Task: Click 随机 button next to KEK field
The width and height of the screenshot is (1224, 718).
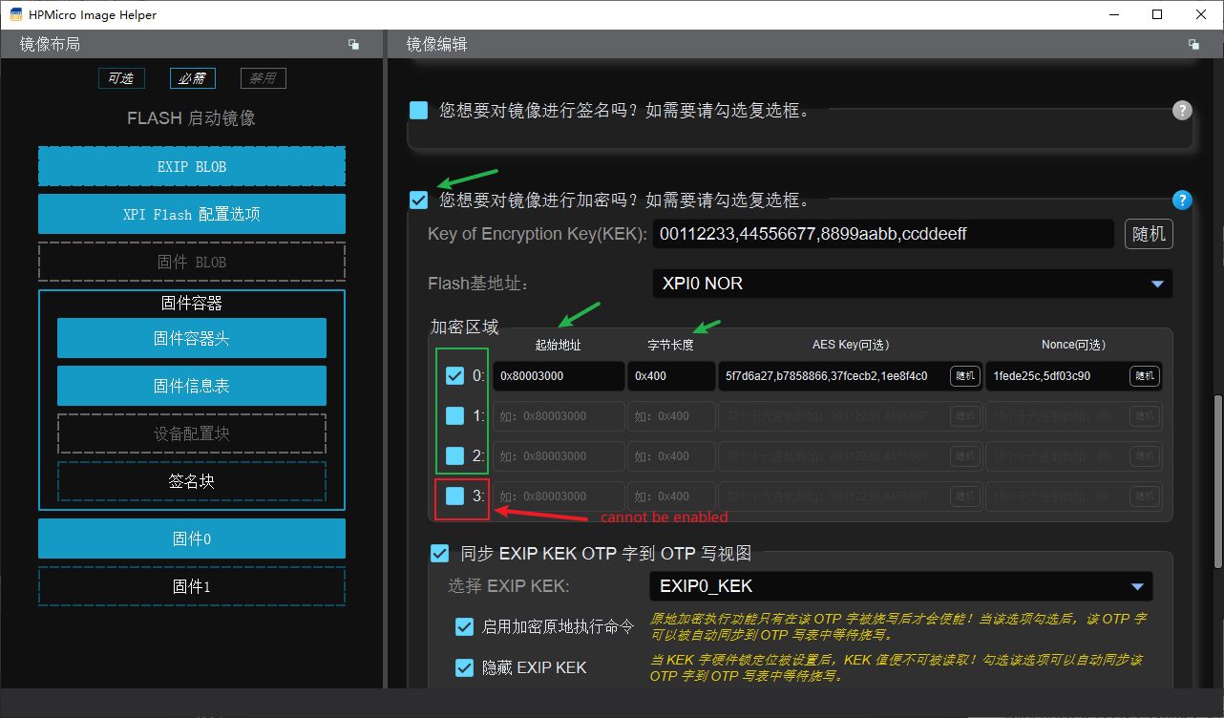Action: pyautogui.click(x=1149, y=234)
